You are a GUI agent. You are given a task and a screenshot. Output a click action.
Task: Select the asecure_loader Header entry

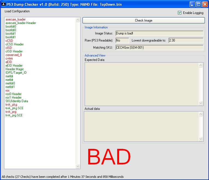click(x=21, y=23)
